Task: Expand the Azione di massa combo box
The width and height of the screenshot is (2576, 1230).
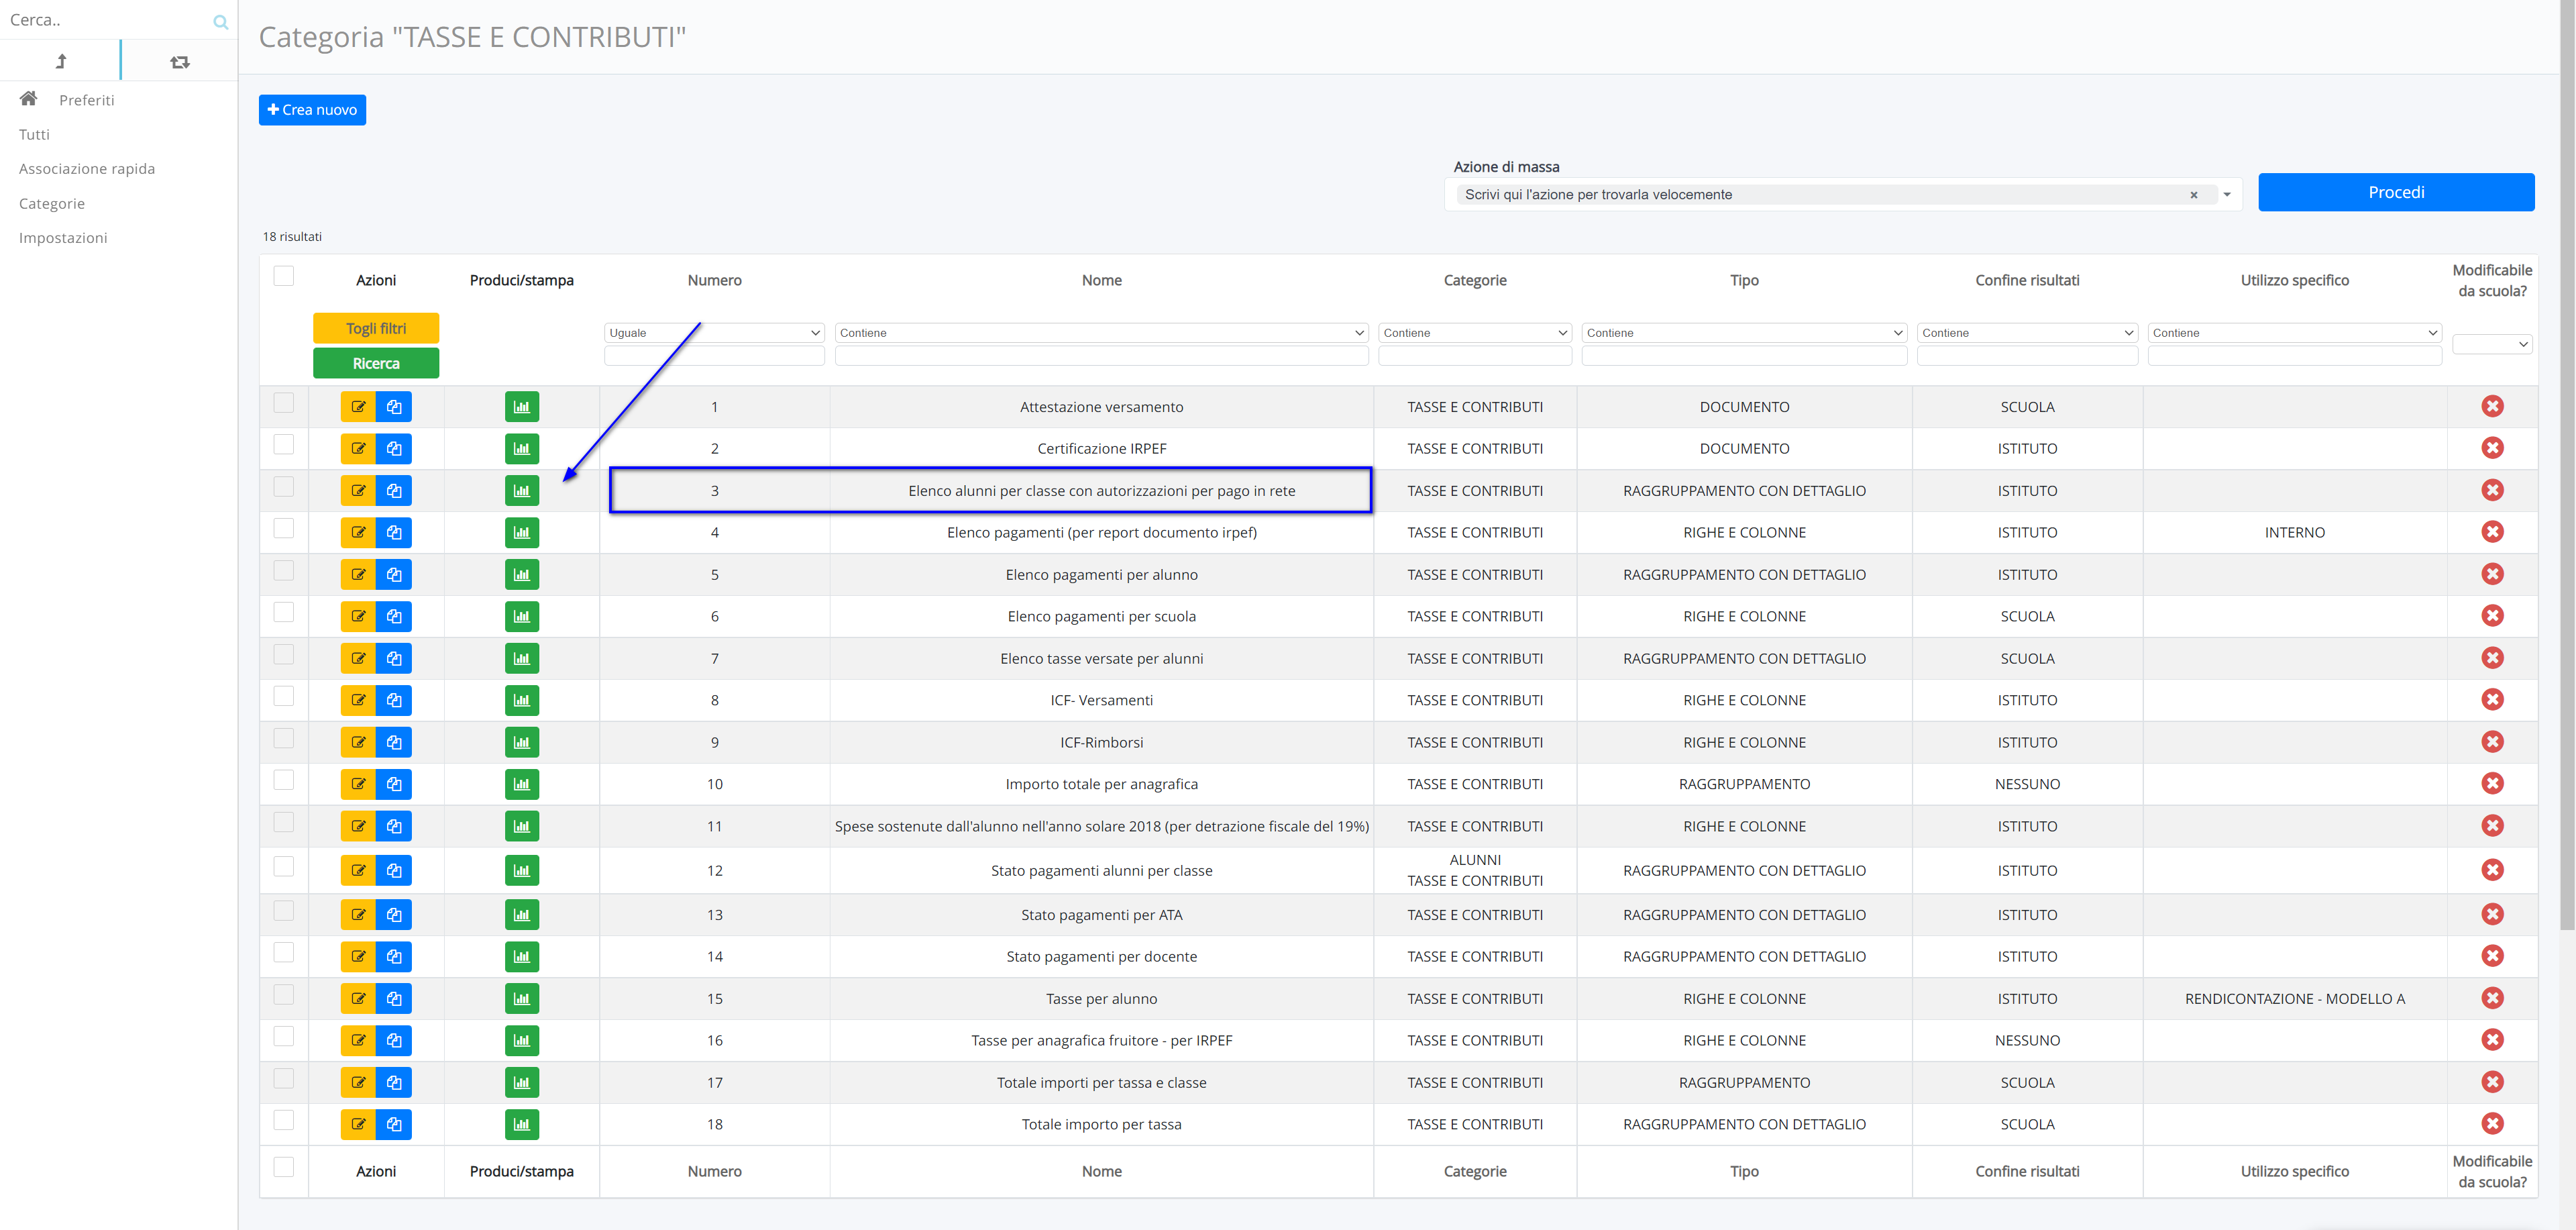Action: [2227, 195]
